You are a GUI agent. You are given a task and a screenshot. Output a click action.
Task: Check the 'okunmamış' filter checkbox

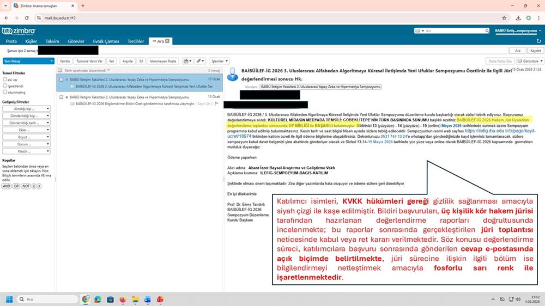(x=5, y=92)
